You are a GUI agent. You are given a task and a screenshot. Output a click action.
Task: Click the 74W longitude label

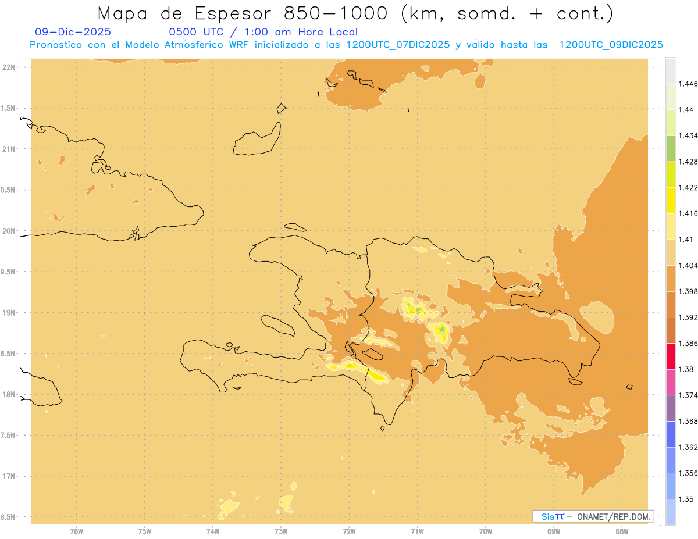213,531
